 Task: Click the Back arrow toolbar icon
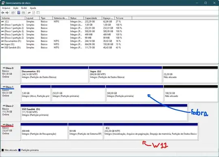(3, 13)
